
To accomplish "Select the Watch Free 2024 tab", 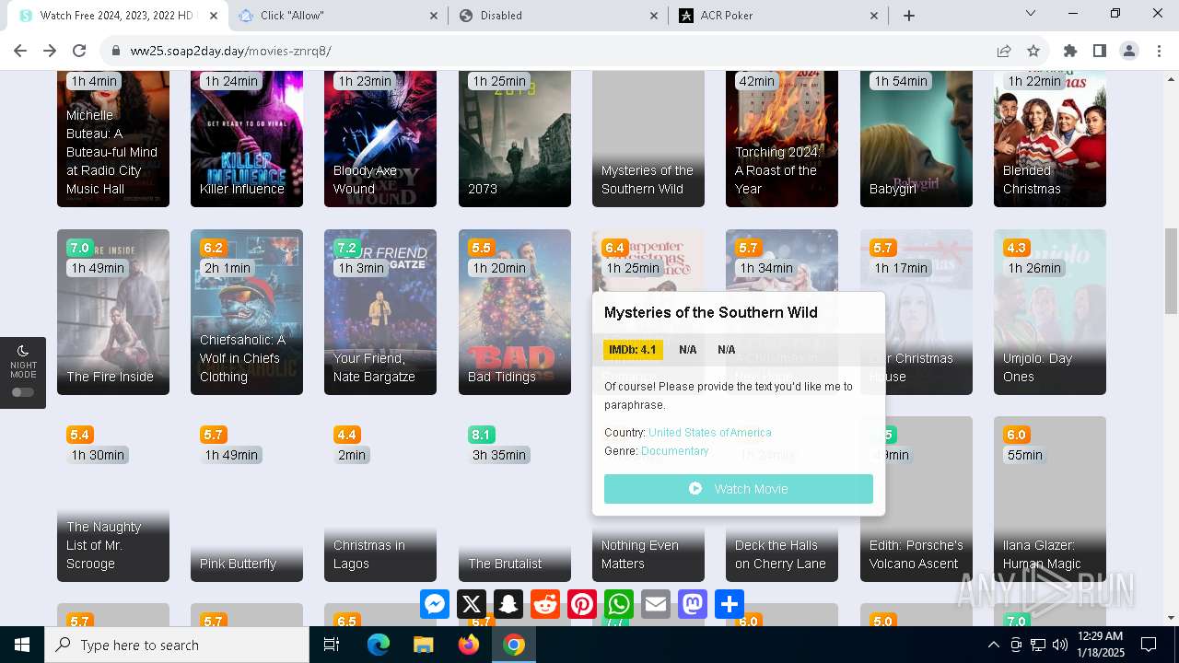I will 116,16.
